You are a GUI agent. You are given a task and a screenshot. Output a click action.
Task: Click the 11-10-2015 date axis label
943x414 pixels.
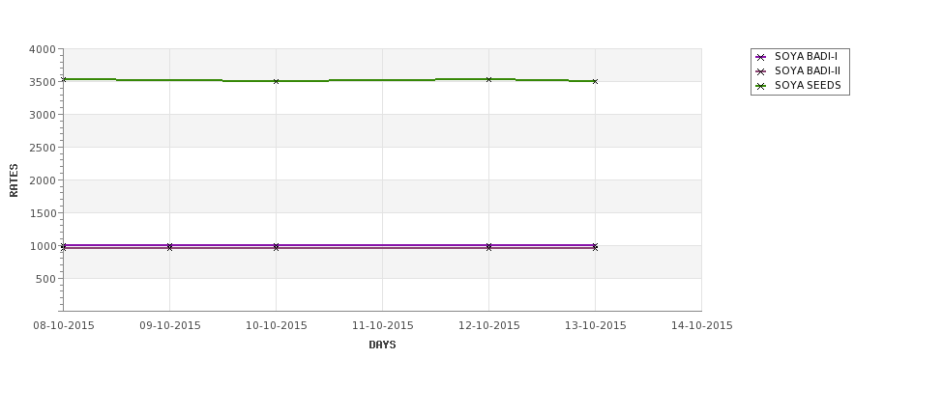pyautogui.click(x=382, y=326)
